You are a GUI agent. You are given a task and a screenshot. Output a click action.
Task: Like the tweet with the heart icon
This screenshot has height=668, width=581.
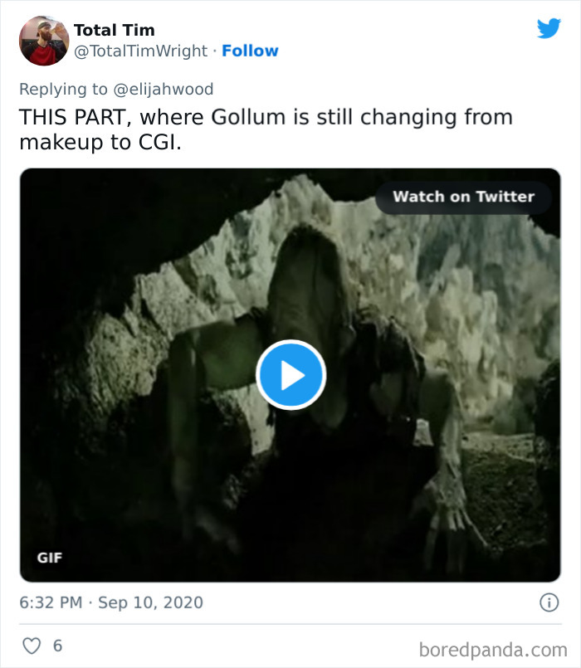click(32, 645)
